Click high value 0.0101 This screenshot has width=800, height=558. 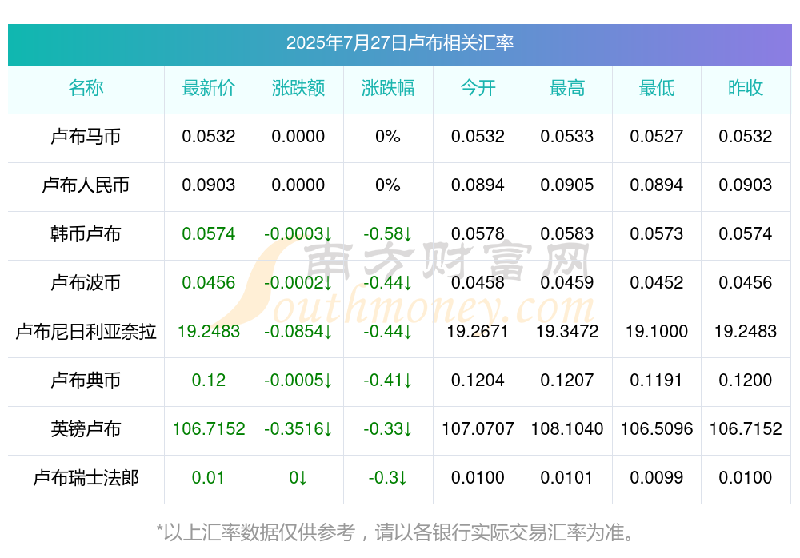coord(567,478)
